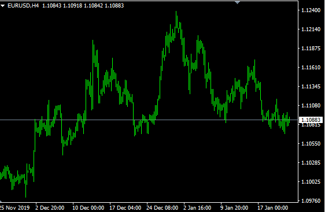Select the EURUSD,H4 symbol title text

23,6
